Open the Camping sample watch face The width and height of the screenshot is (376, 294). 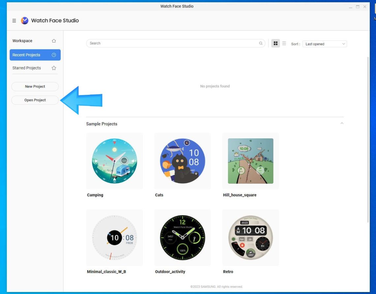coord(115,161)
